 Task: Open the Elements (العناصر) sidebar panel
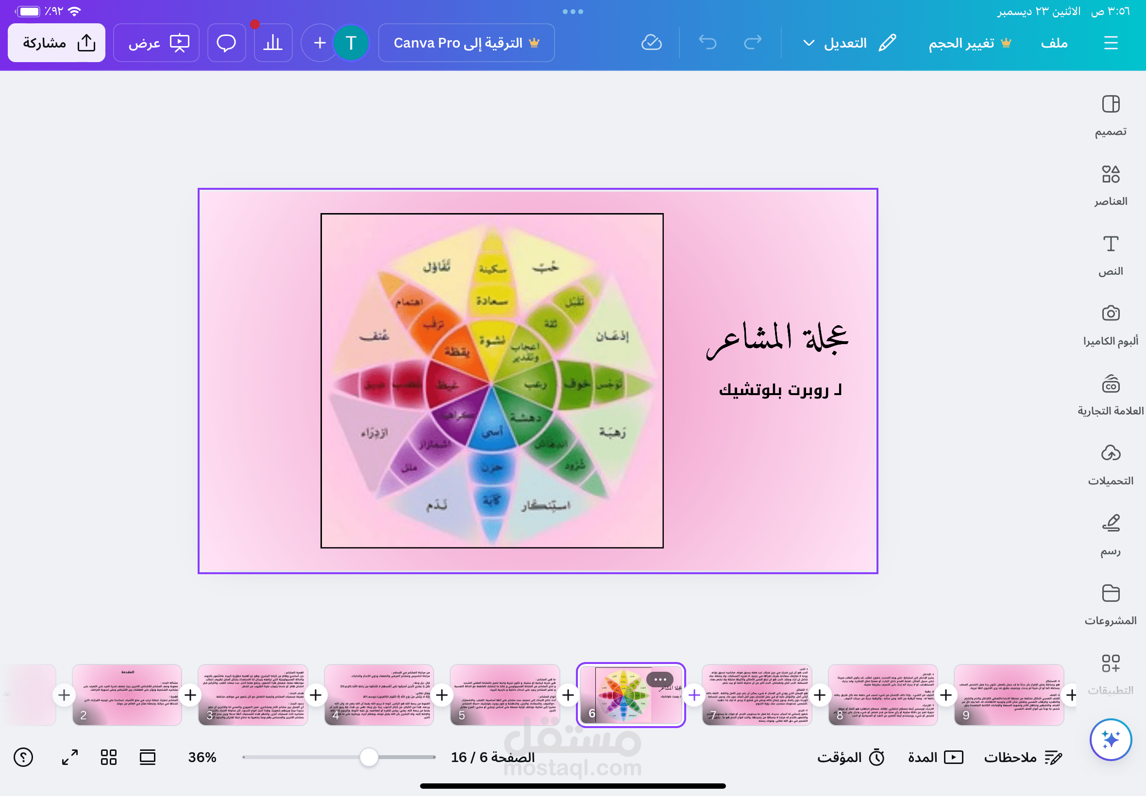(x=1111, y=185)
